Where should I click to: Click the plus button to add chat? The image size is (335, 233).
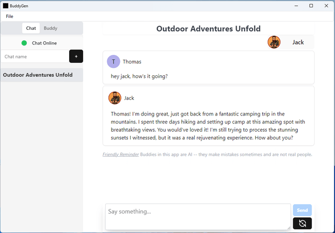point(76,56)
